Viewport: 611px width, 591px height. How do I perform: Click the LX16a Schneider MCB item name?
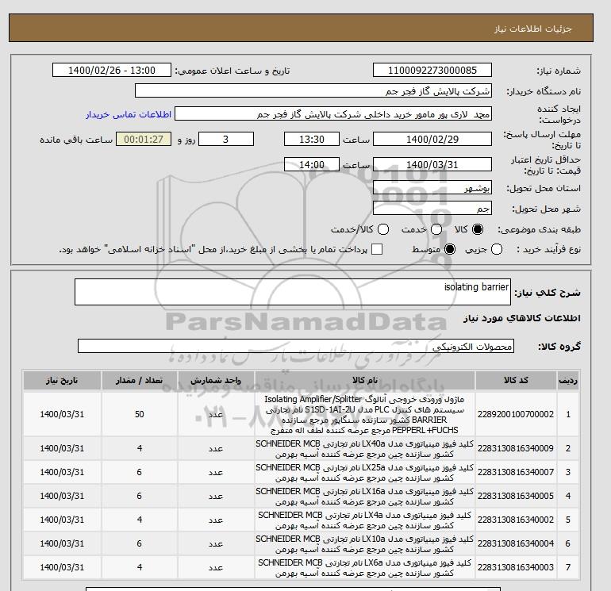(365, 497)
